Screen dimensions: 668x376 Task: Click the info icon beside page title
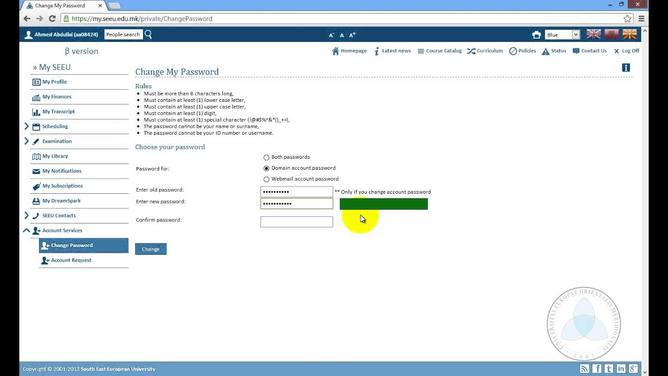626,67
